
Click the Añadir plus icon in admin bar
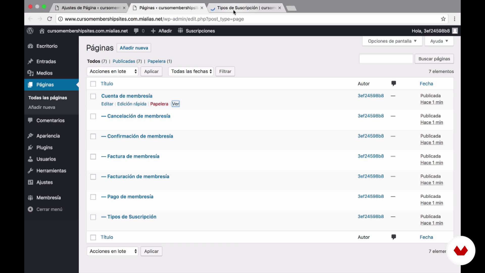[153, 31]
